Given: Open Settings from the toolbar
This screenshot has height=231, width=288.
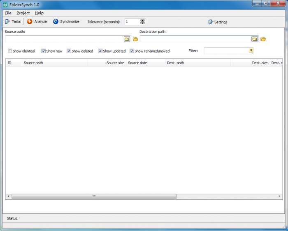Looking at the screenshot, I should coord(218,22).
